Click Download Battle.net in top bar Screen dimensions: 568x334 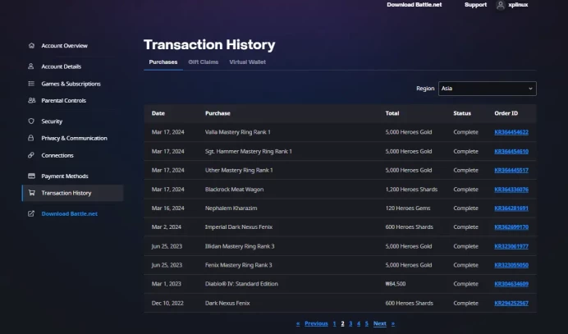415,5
